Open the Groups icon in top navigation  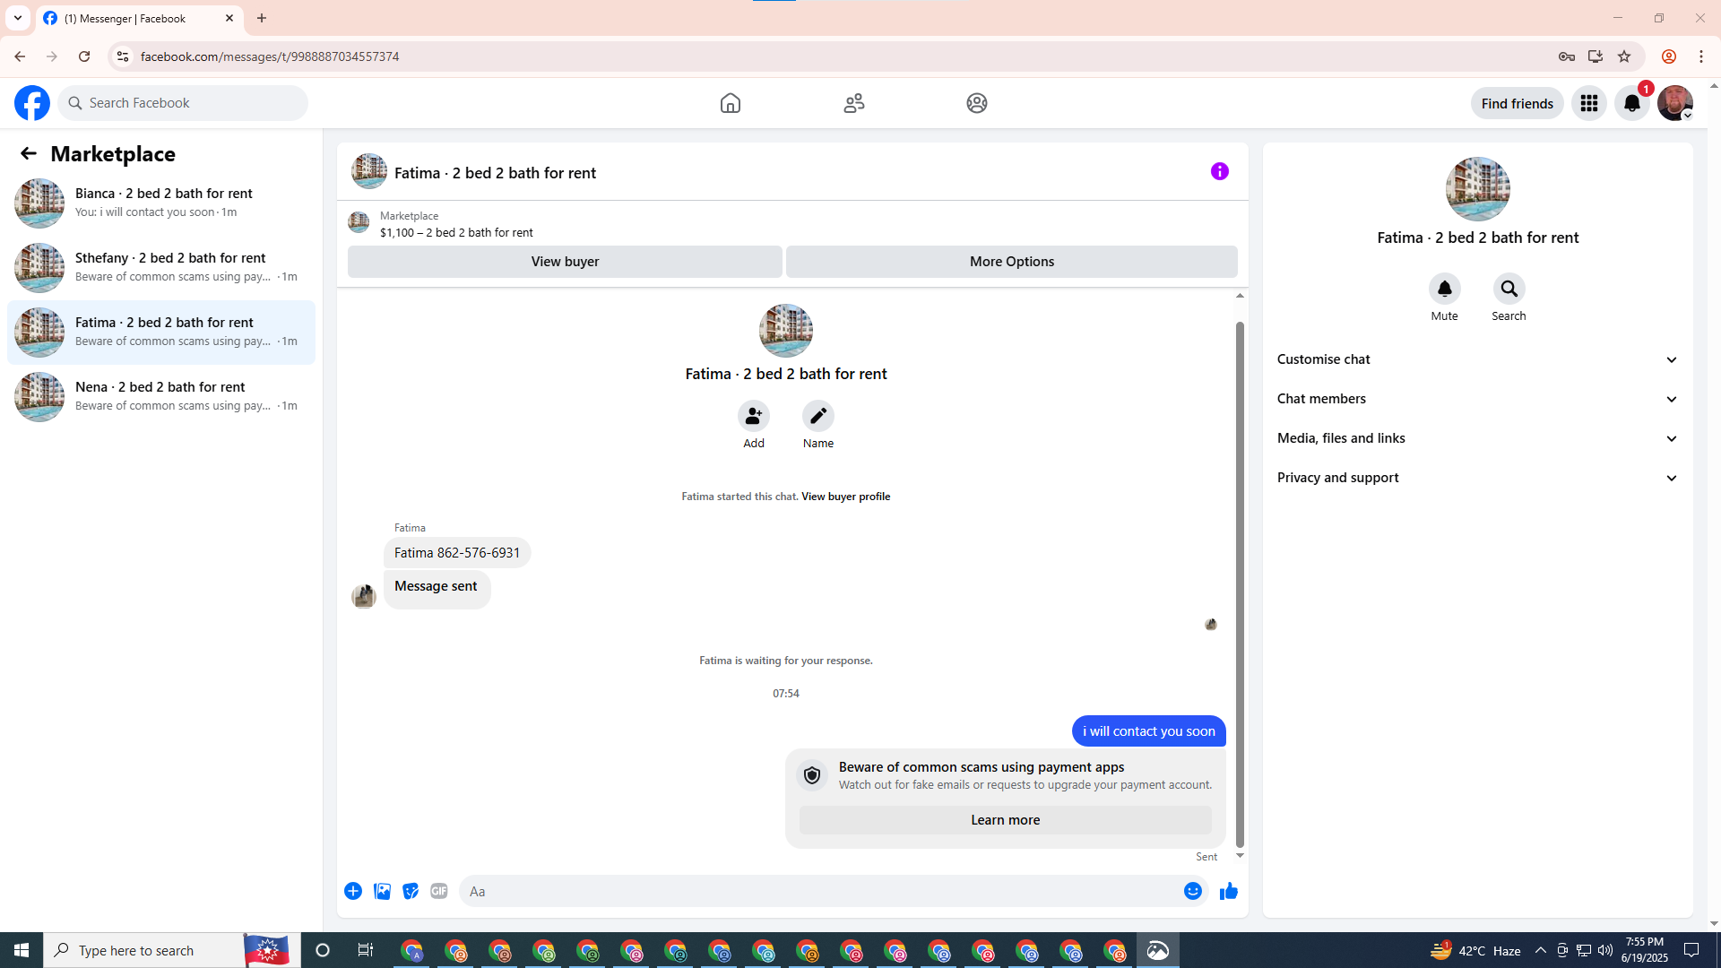pos(977,103)
